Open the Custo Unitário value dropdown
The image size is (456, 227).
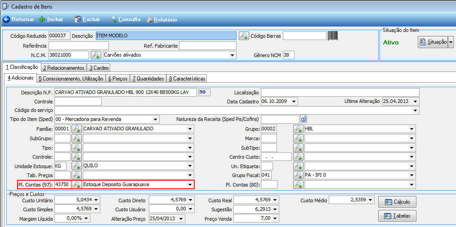point(96,200)
